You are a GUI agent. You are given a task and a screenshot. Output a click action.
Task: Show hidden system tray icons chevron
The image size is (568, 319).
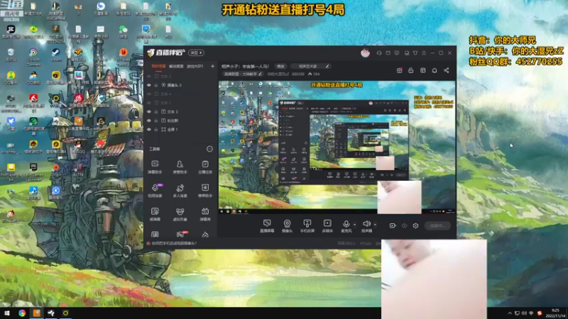[x=510, y=313]
